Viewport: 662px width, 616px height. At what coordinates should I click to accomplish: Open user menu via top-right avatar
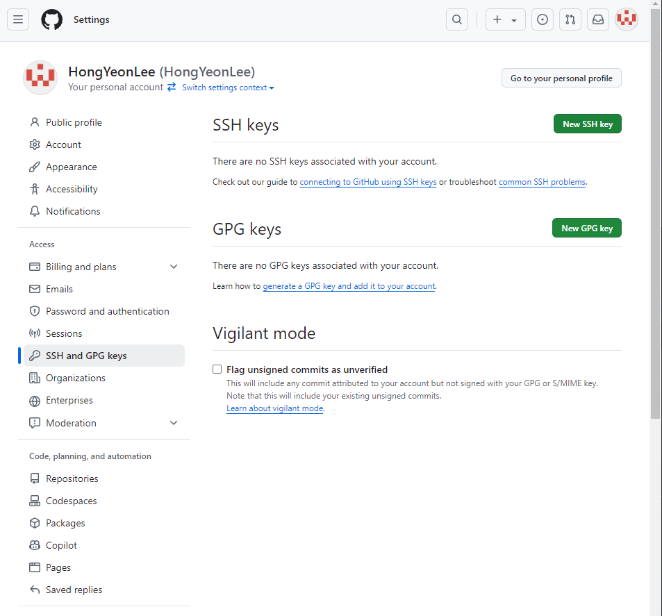point(626,19)
